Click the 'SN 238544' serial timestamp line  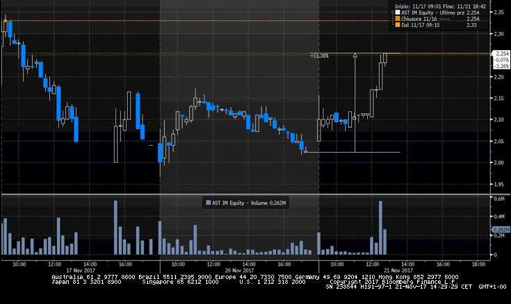[416, 287]
